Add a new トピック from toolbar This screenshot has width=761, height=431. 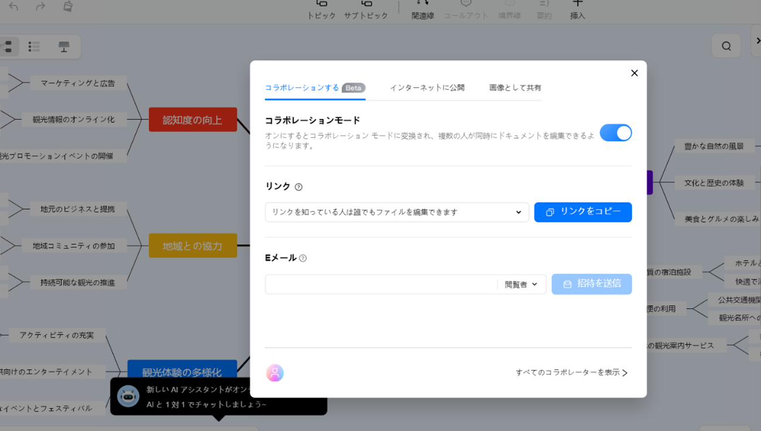click(x=322, y=10)
